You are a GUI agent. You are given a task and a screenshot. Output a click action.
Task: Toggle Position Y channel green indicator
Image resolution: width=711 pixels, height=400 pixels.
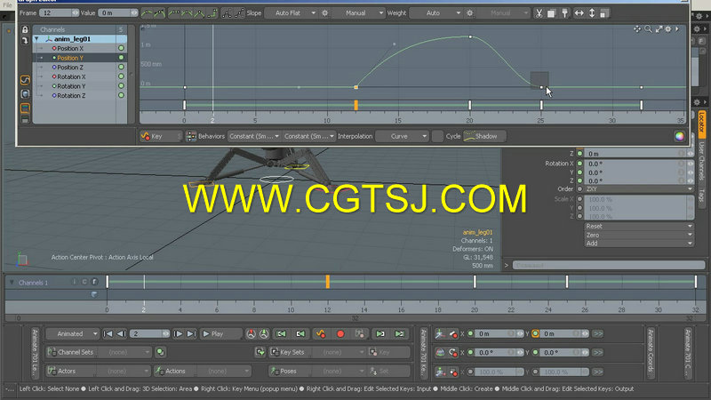pos(121,58)
